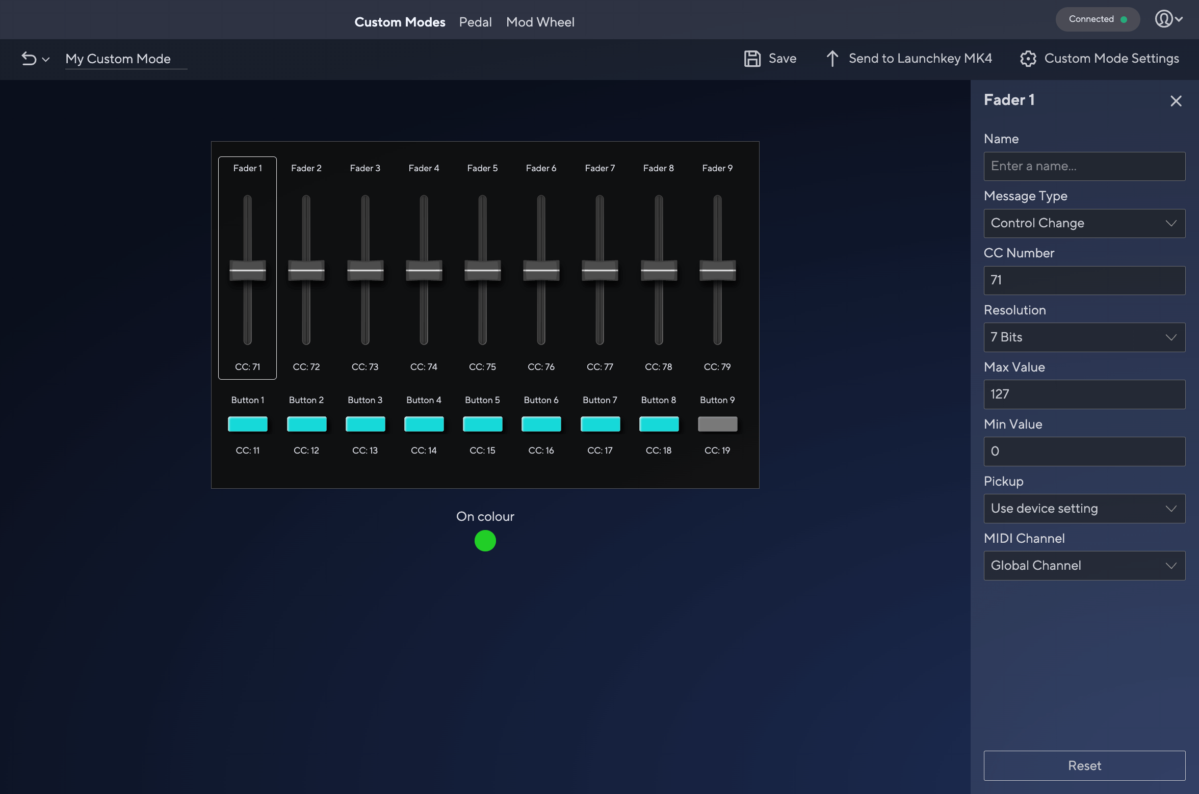
Task: Open the MIDI Channel dropdown
Action: pyautogui.click(x=1084, y=566)
